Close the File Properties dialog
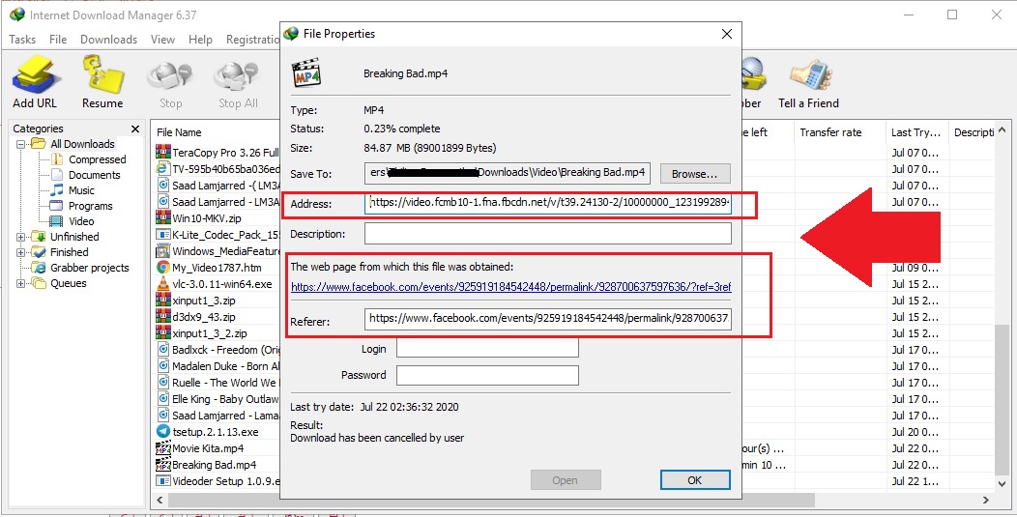1017x517 pixels. click(x=727, y=35)
